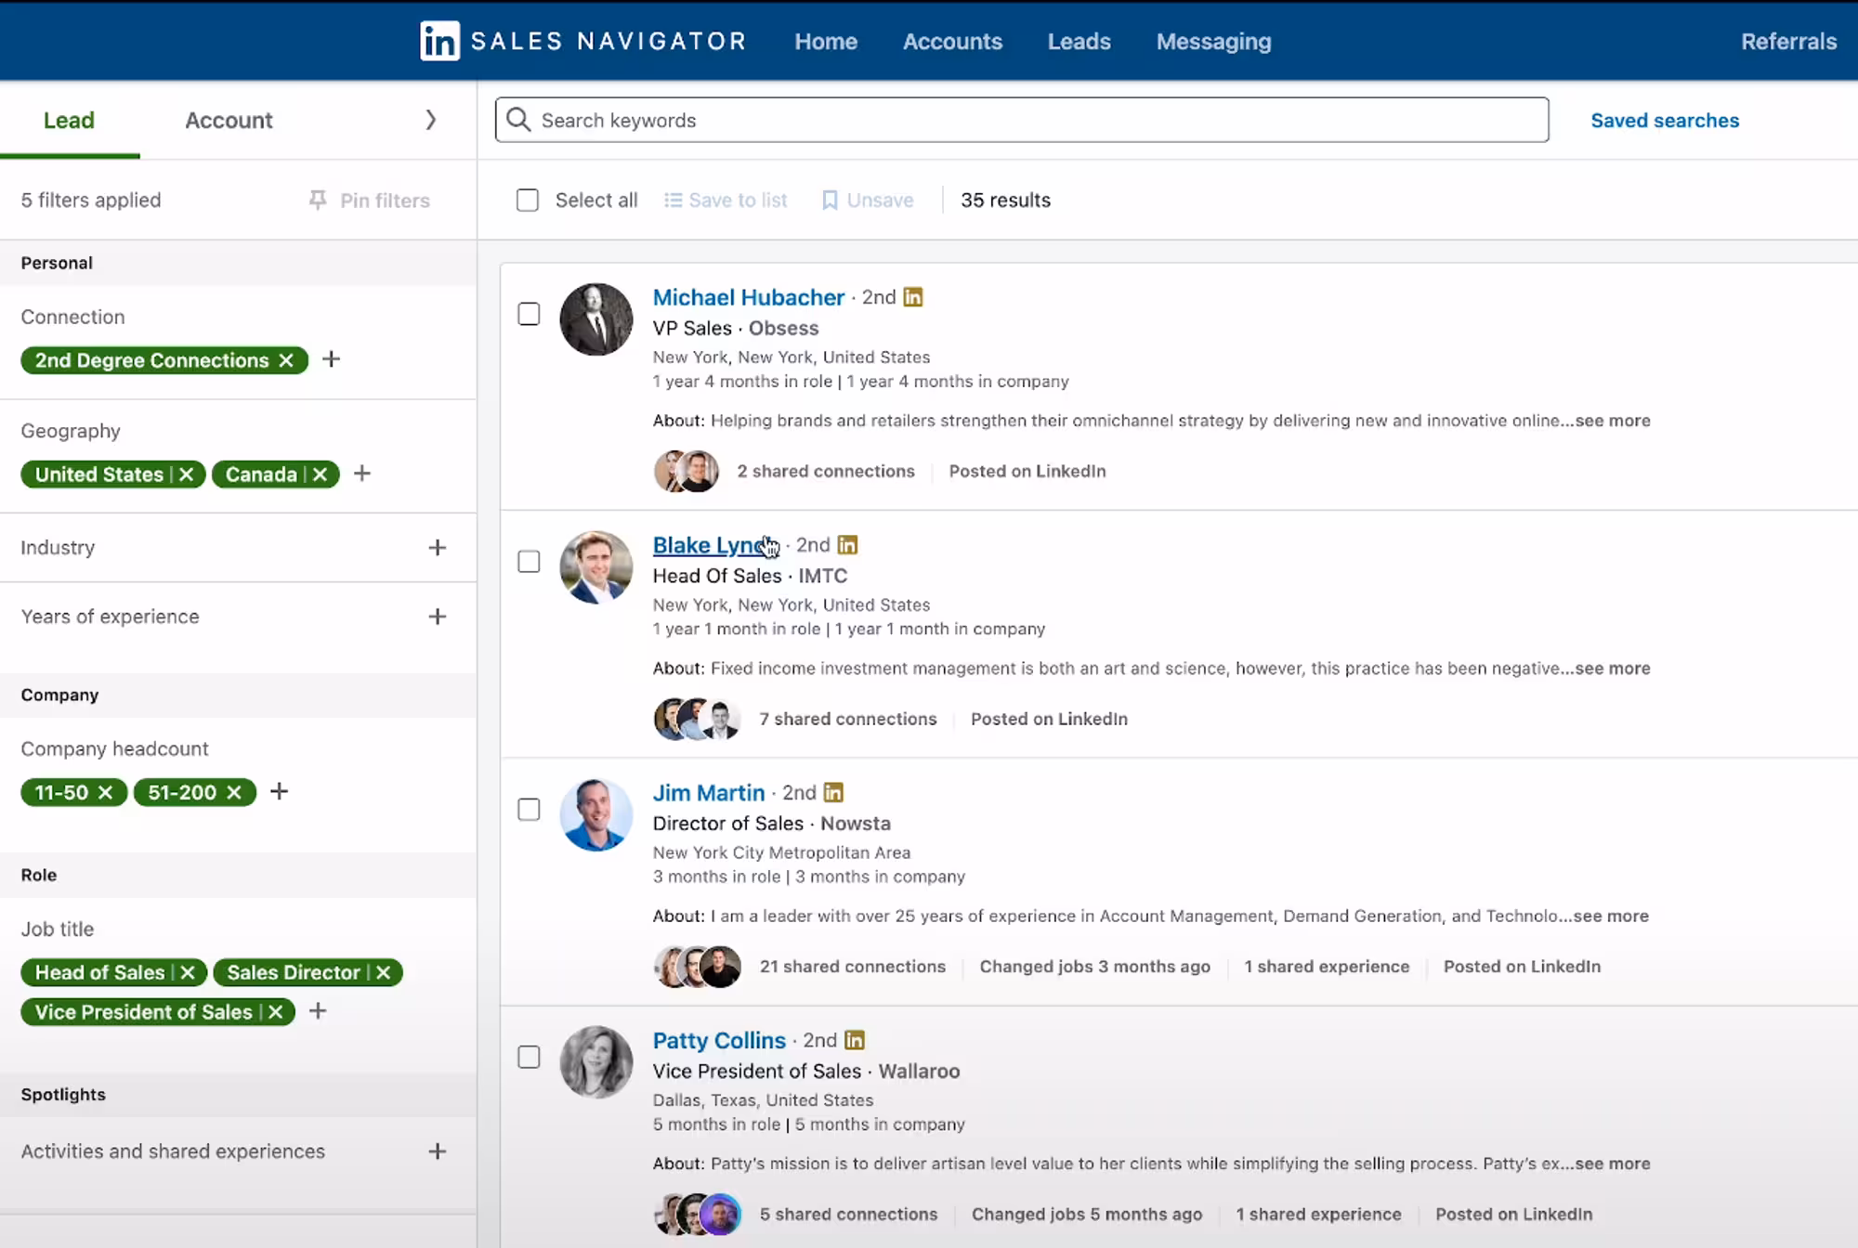
Task: Remove the Sales Director job title filter
Action: pyautogui.click(x=384, y=972)
